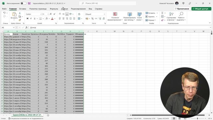
Task: Insert AutoSum with sigma icon
Action: pos(162,13)
